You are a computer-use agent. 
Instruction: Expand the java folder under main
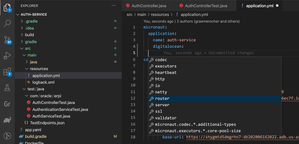point(33,62)
